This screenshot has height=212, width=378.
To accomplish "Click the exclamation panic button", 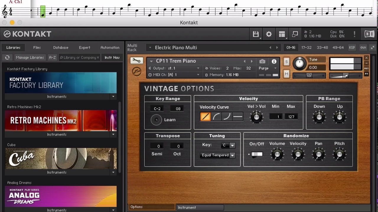I will click(354, 34).
